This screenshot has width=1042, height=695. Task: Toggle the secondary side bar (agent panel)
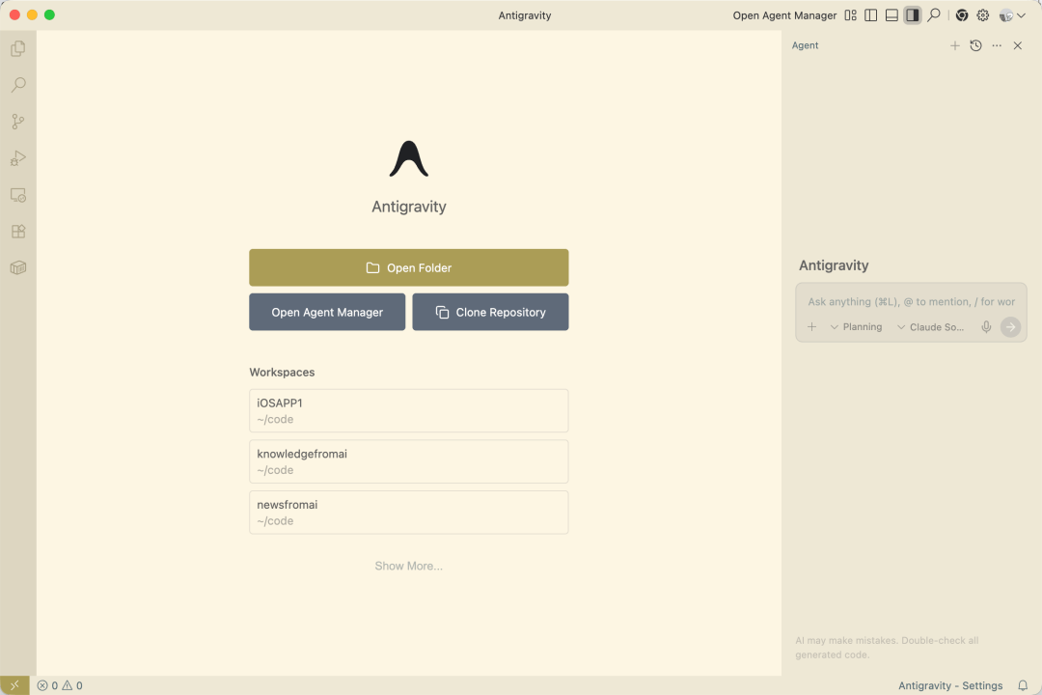912,15
